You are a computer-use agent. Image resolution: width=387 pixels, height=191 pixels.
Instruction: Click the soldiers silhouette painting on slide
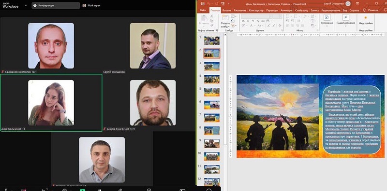(278, 117)
